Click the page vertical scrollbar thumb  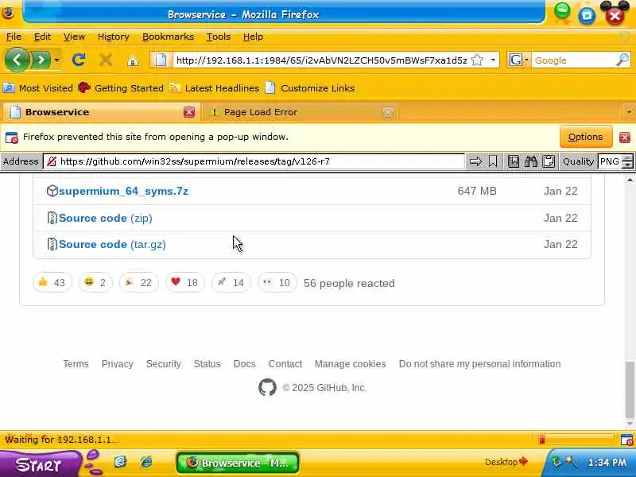pos(630,390)
